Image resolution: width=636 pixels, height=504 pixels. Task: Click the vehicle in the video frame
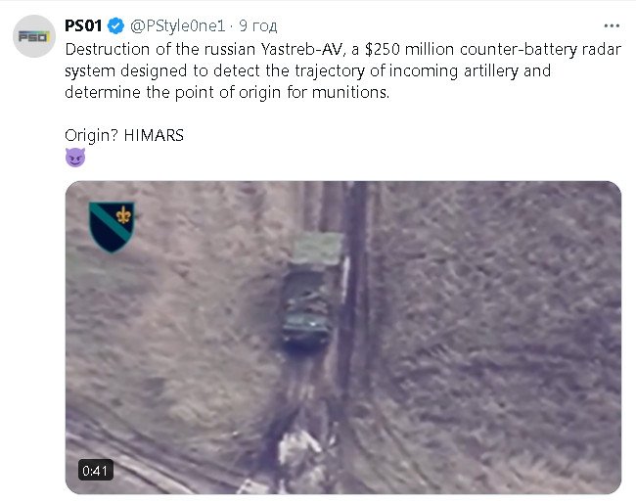(x=306, y=308)
